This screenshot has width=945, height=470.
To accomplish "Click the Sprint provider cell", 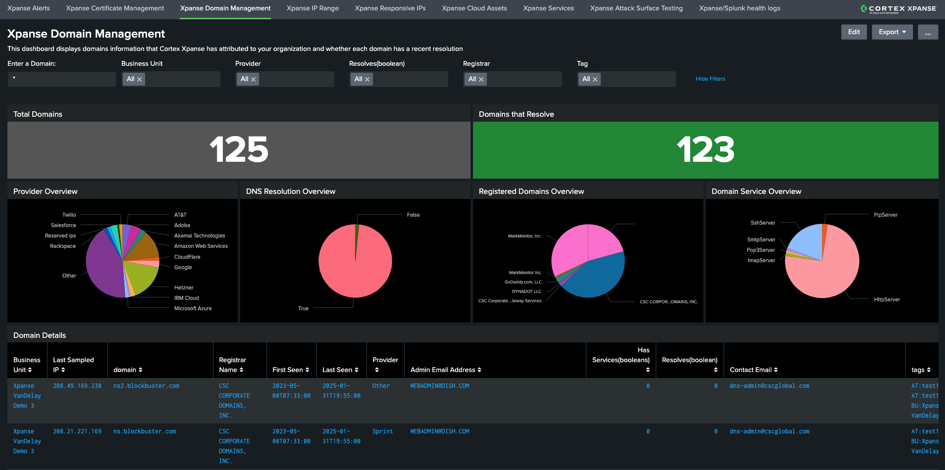I will click(382, 431).
